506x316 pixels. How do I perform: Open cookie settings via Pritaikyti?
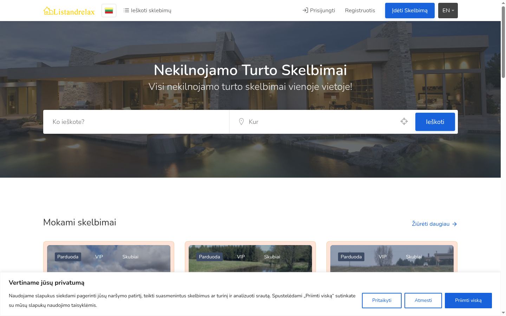(382, 301)
